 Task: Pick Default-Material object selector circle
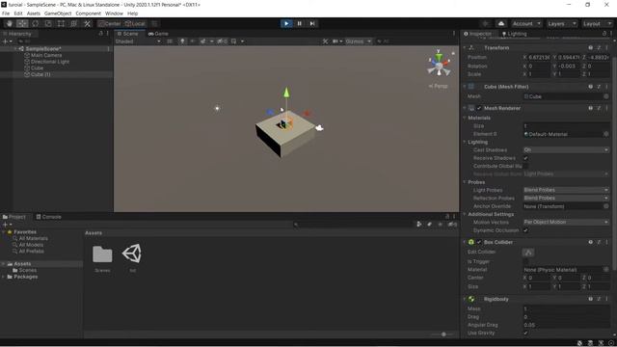[606, 134]
